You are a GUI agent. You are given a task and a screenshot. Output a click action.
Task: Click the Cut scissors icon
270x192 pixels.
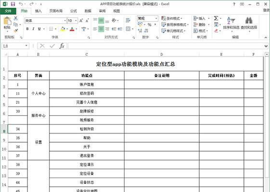pos(16,18)
